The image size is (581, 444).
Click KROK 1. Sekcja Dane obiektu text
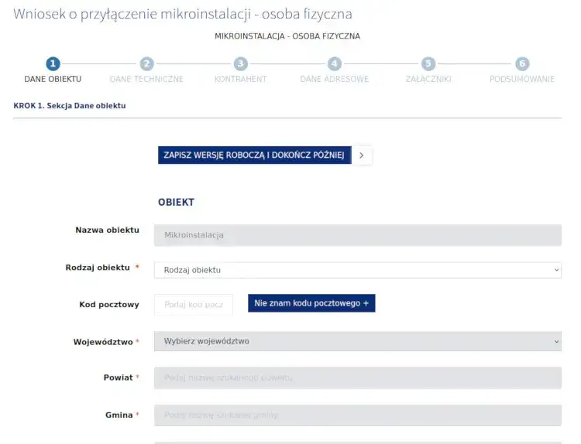(70, 106)
